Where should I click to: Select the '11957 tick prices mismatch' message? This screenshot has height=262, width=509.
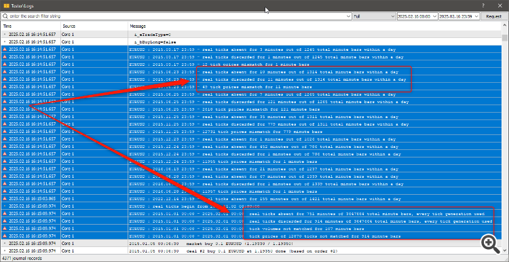click(223, 191)
